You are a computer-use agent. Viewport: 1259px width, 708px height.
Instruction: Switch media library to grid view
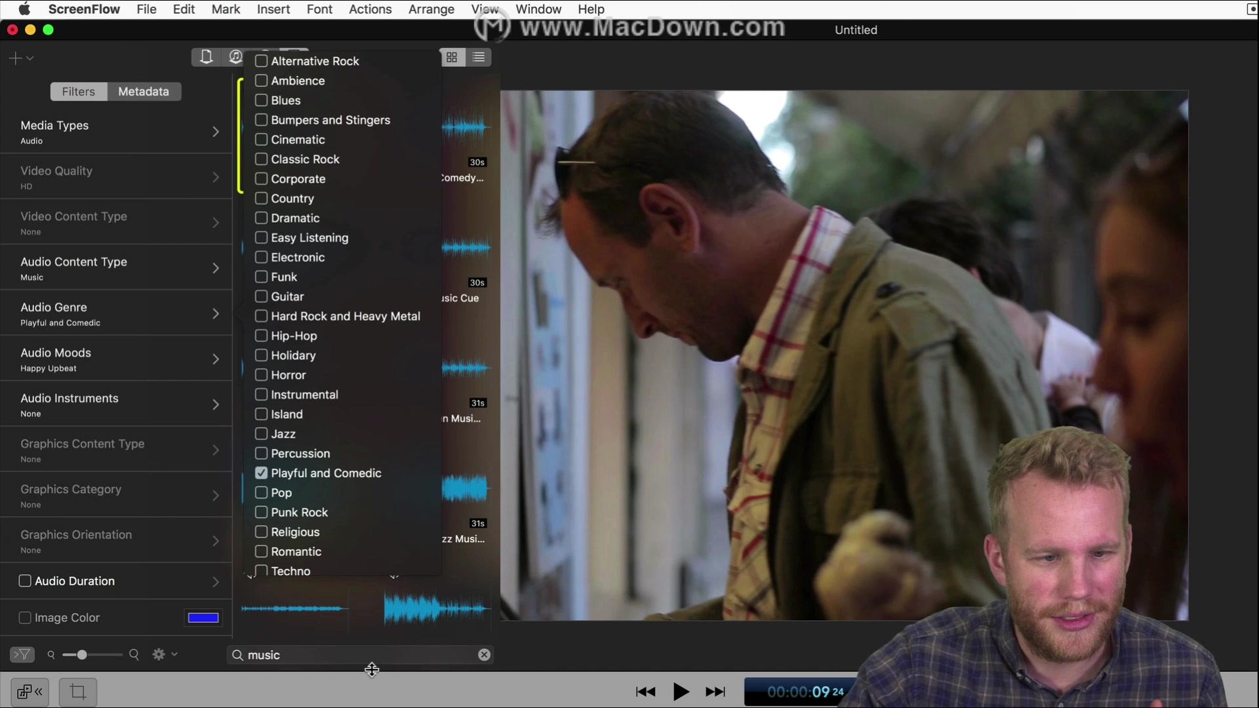[452, 58]
